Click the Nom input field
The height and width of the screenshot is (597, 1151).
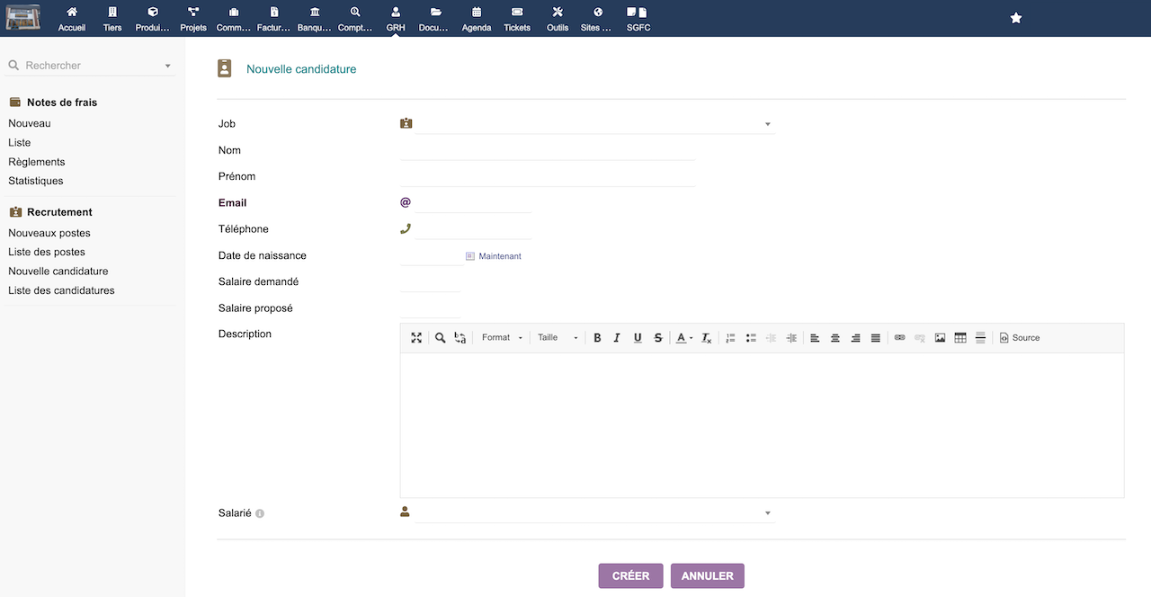point(548,150)
